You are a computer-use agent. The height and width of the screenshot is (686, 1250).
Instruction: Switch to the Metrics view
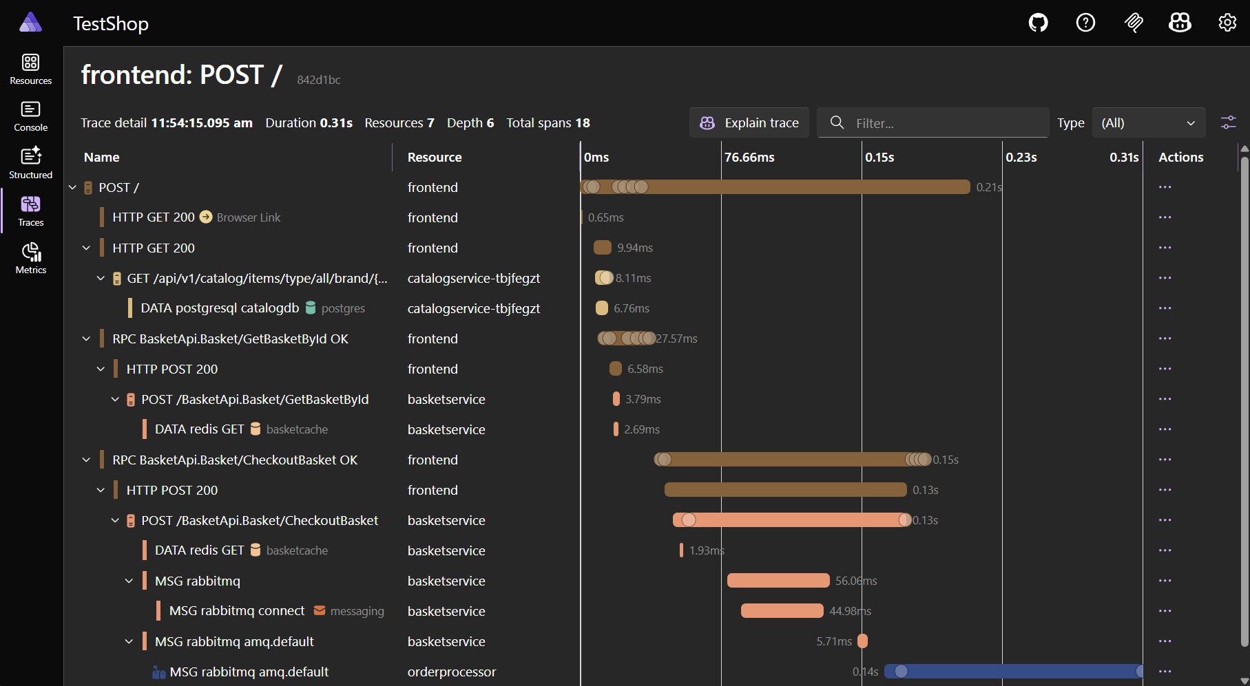(30, 258)
